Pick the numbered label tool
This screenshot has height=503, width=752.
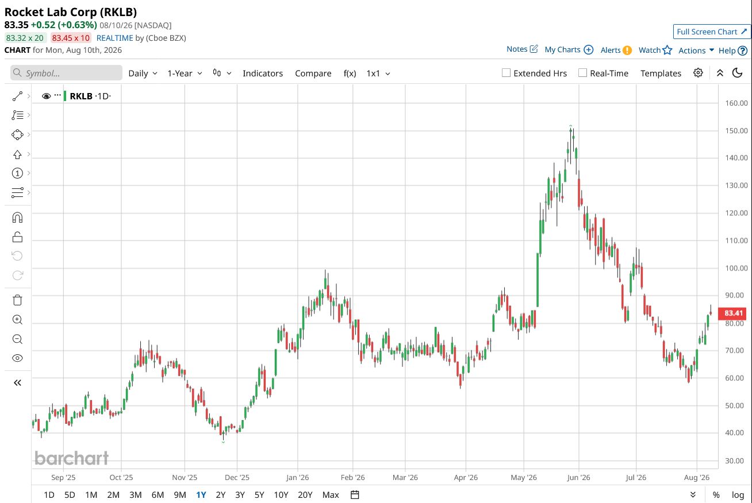17,173
